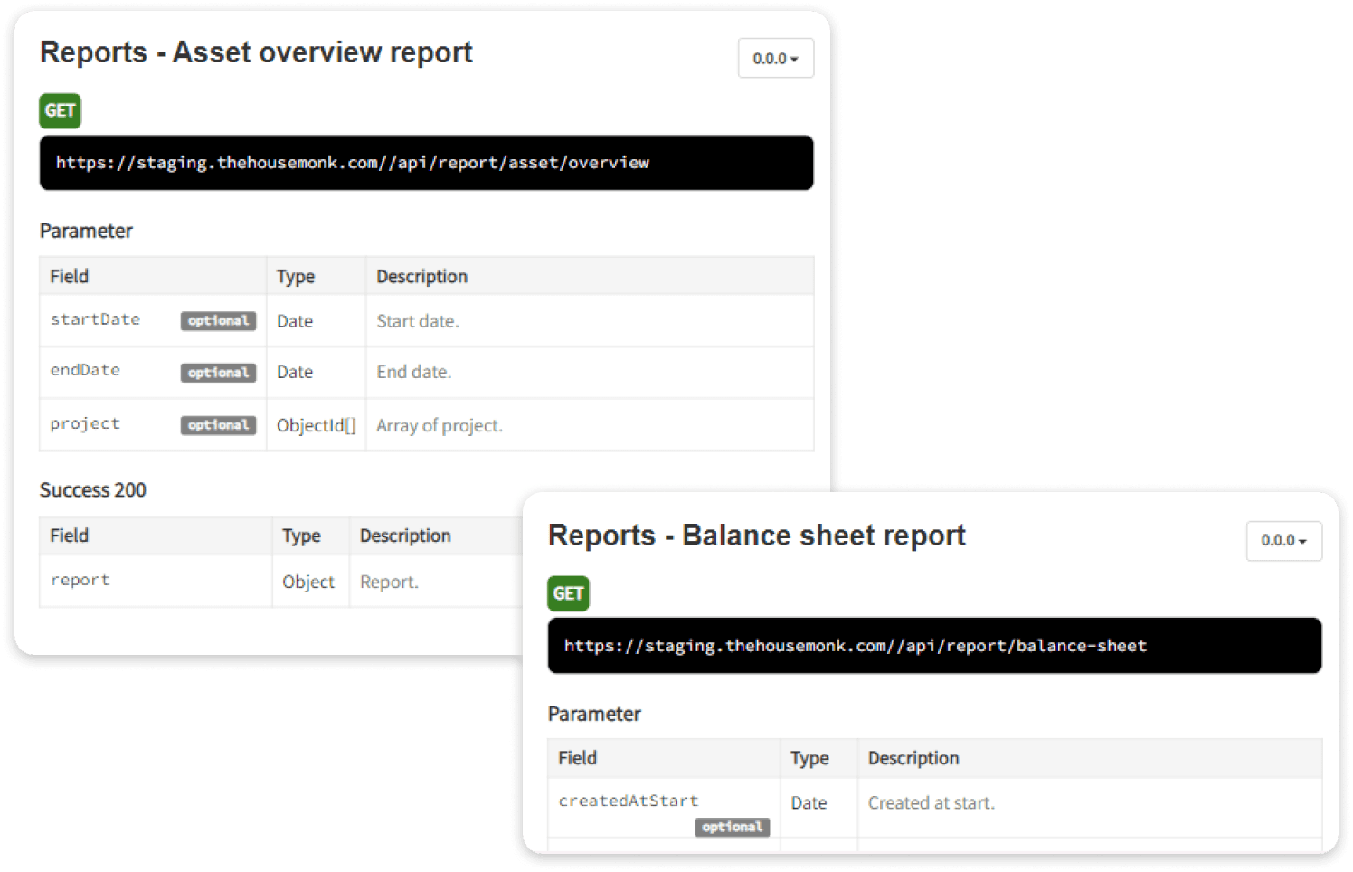Screen dimensions: 1353x872
Task: Click the GET badge for Balance sheet report
Action: click(x=568, y=593)
